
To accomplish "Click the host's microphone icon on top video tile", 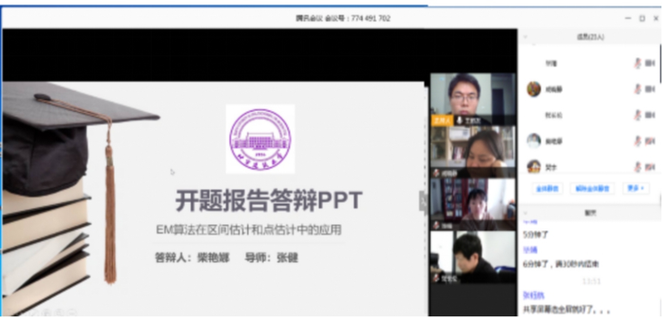I will pos(460,121).
